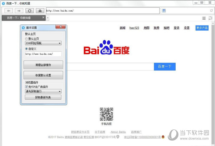This screenshot has width=215, height=146.
Task: Open the hao123 link
Action: (134, 28)
